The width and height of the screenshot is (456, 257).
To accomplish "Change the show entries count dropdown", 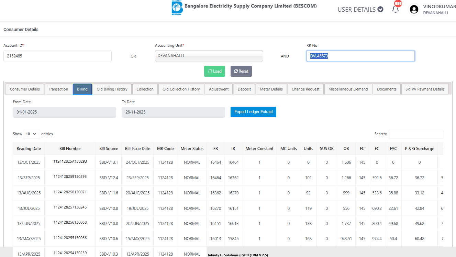I will click(x=31, y=134).
